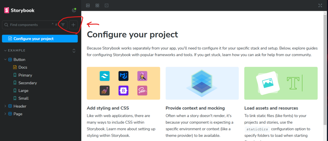Image resolution: width=328 pixels, height=141 pixels.
Task: Click the Storybook wordmark text
Action: (23, 10)
